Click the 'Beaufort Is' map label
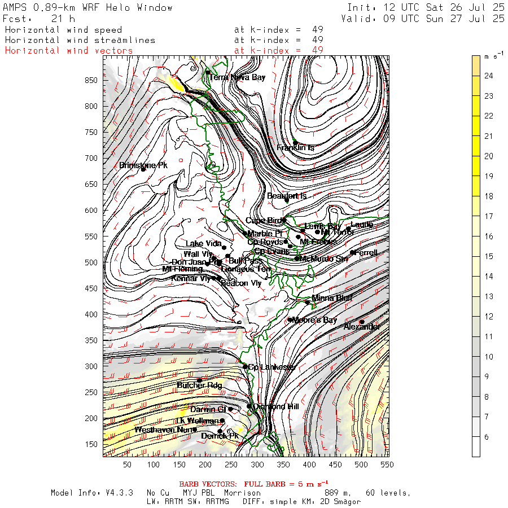Viewport: 508px width, 508px height. [x=287, y=196]
